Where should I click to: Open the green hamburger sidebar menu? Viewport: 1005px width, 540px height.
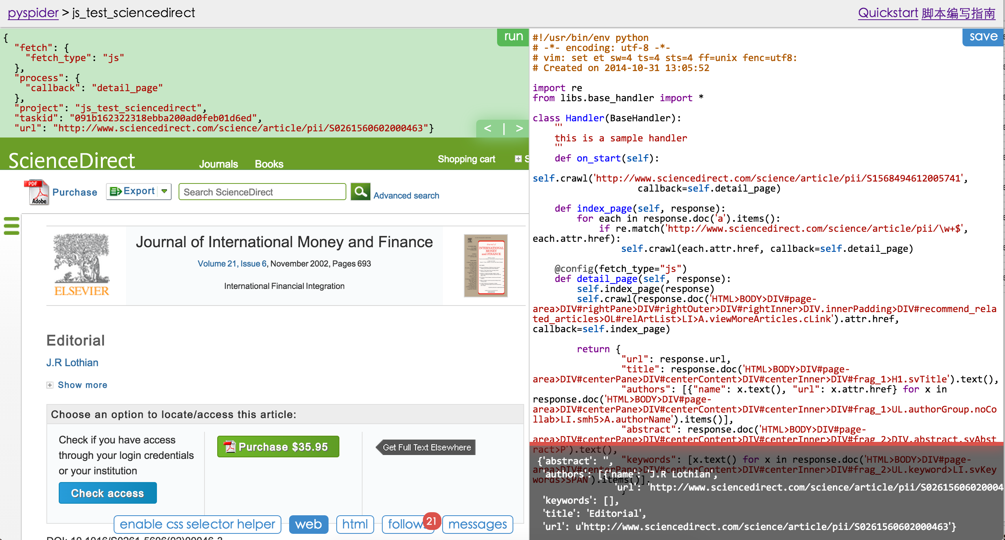tap(11, 226)
